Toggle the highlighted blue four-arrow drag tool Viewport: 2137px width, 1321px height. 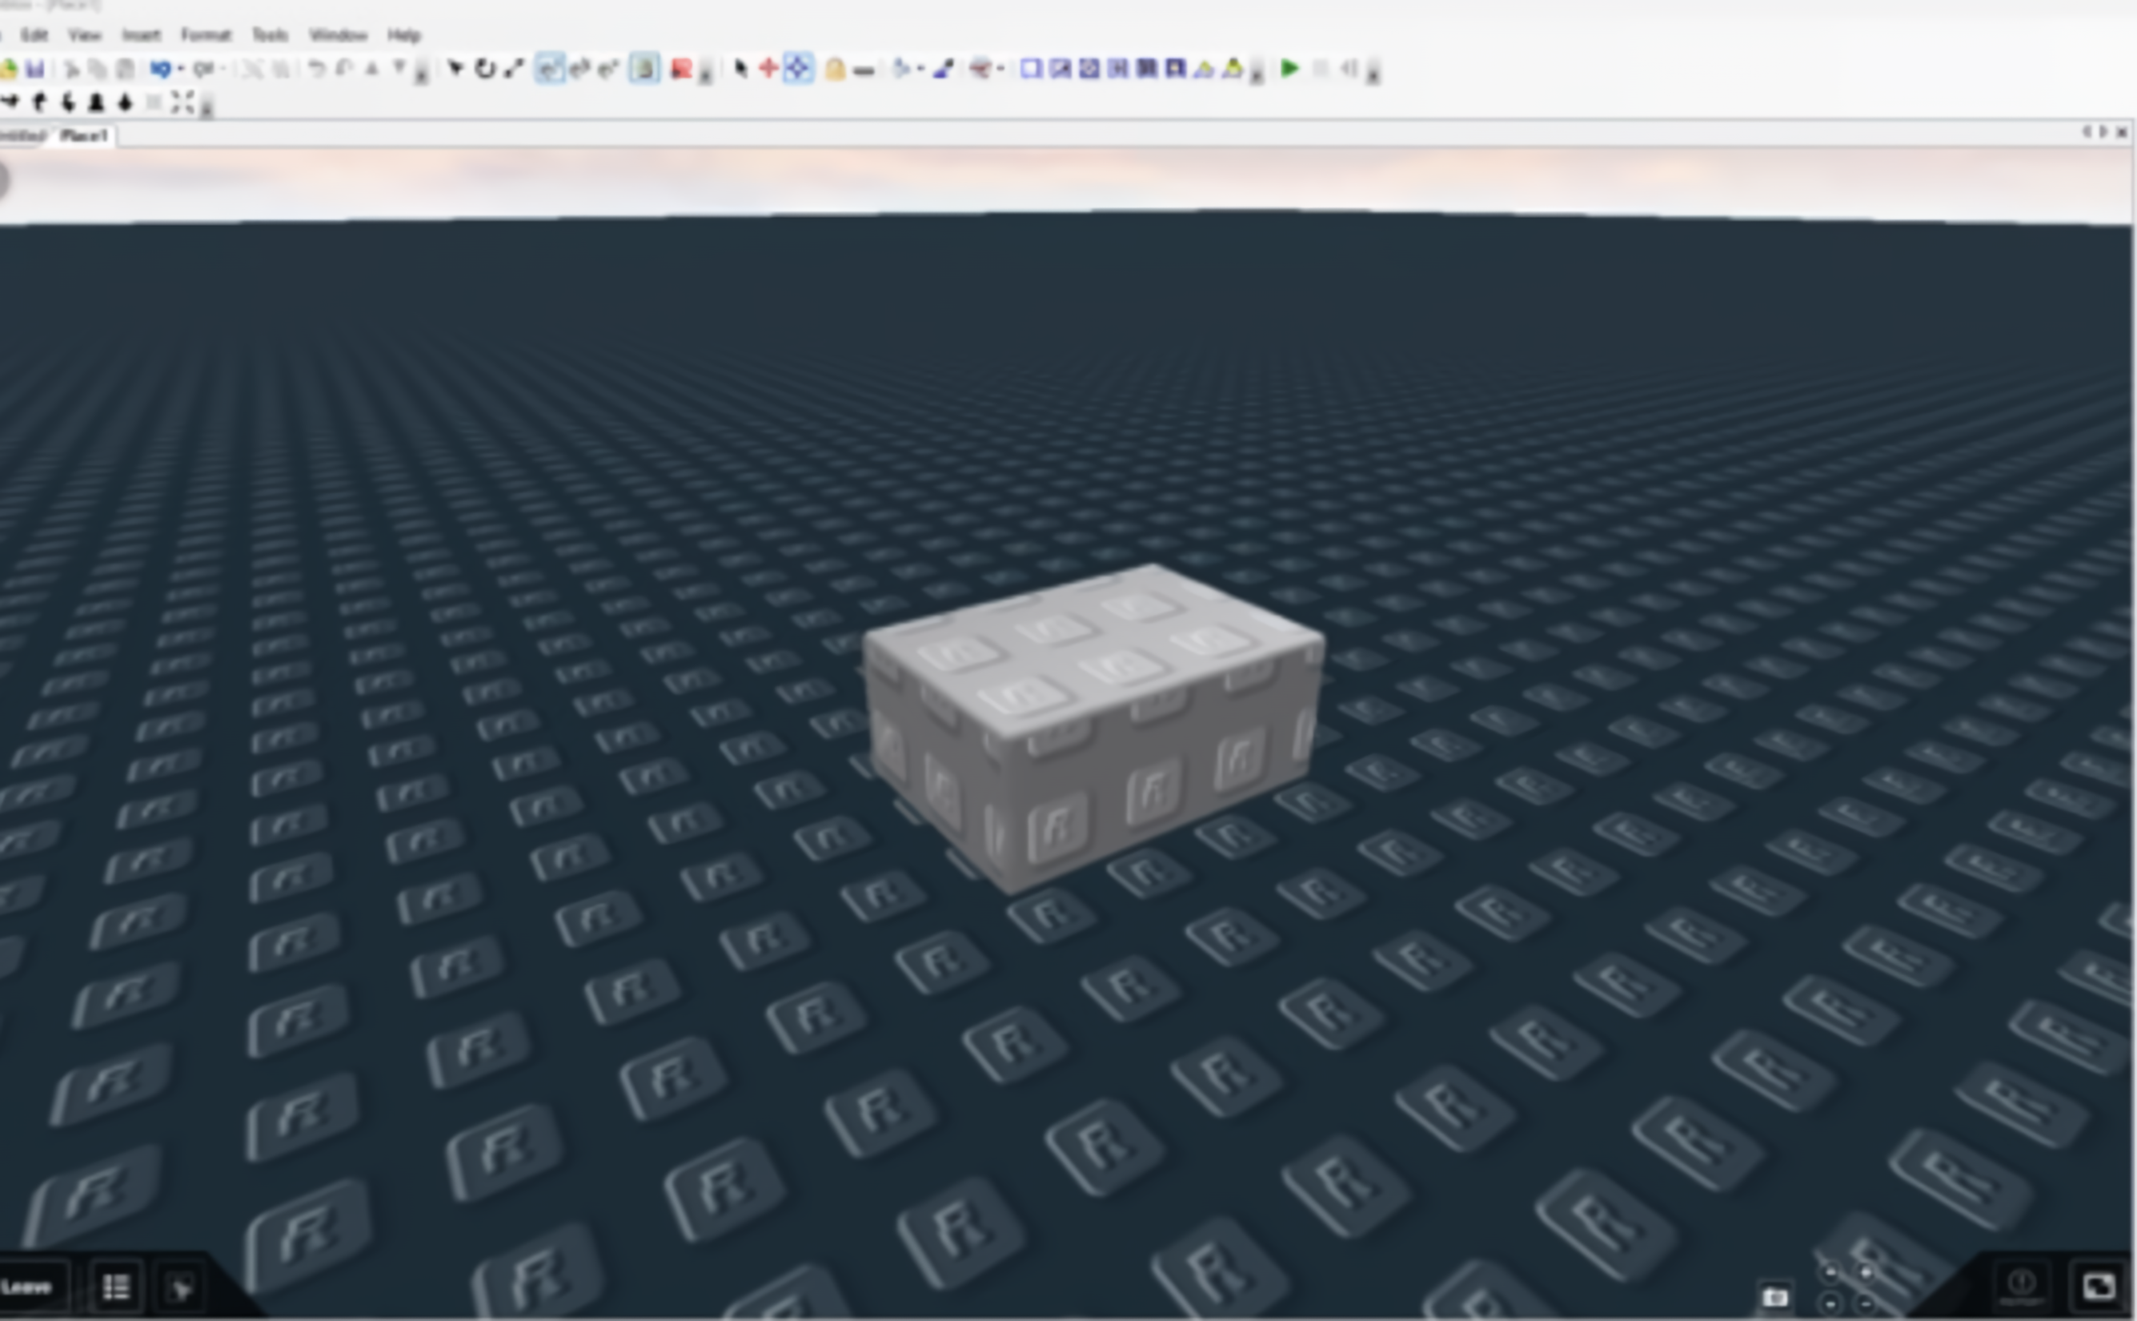coord(798,68)
